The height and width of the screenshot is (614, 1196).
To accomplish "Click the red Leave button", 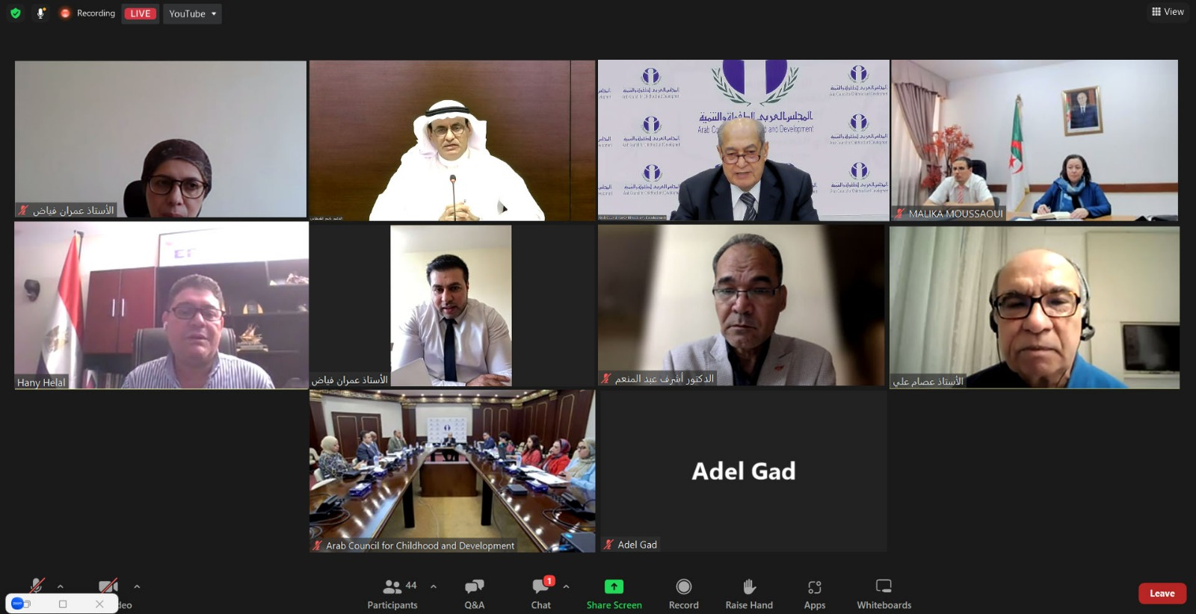I will coord(1162,593).
